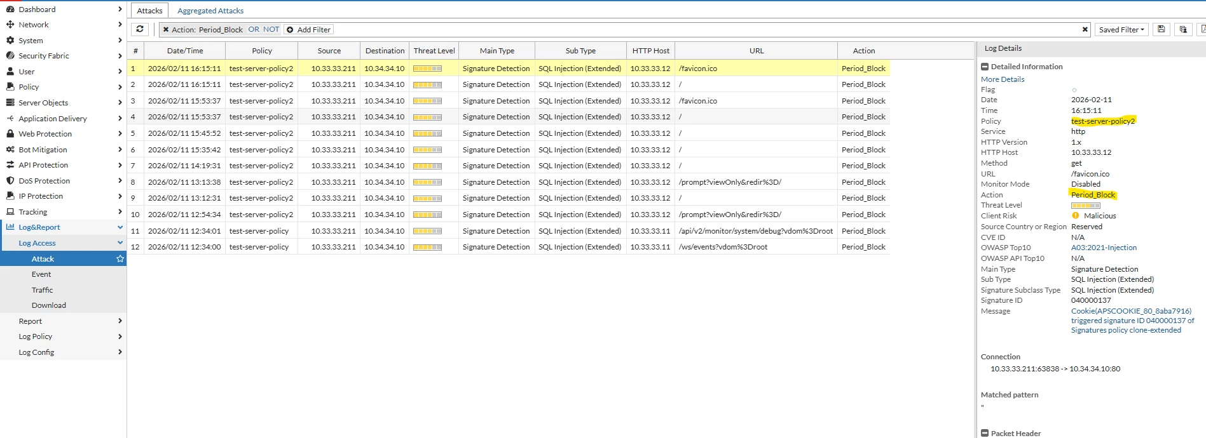This screenshot has height=438, width=1206.
Task: Remove the Action: Period_Block filter
Action: [166, 30]
